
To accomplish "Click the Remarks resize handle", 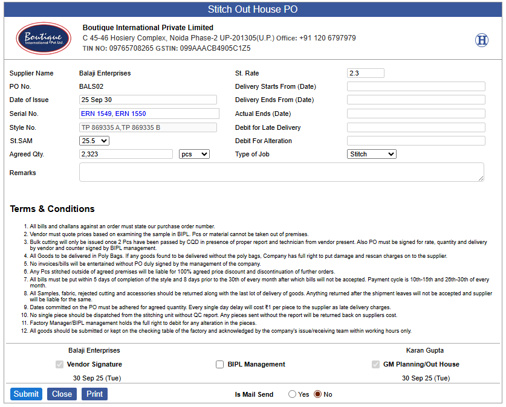I will pyautogui.click(x=481, y=179).
